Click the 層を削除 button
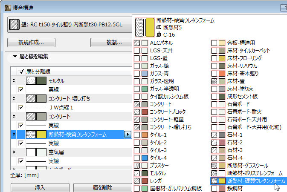This screenshot has width=287, height=192. click(x=102, y=188)
